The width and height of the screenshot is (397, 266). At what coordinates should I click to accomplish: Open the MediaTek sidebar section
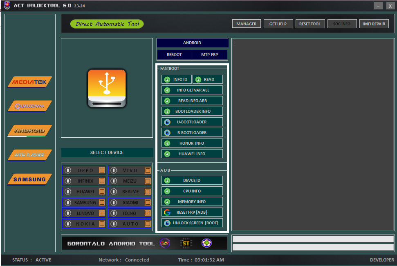point(29,82)
